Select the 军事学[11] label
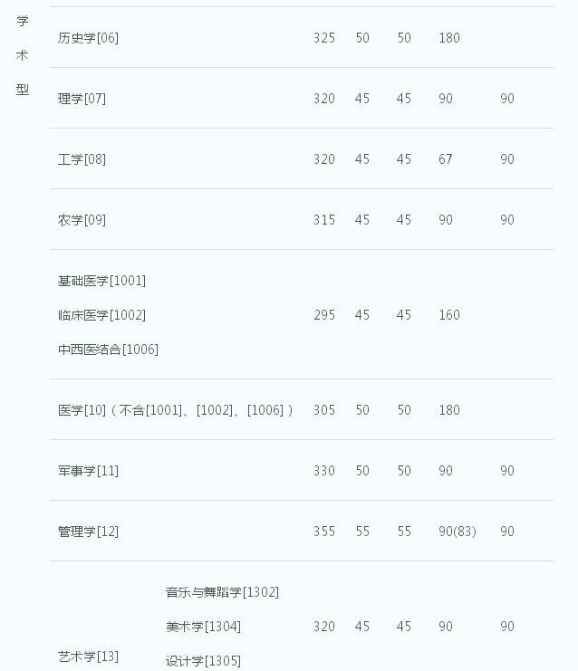The width and height of the screenshot is (578, 671). (x=88, y=471)
